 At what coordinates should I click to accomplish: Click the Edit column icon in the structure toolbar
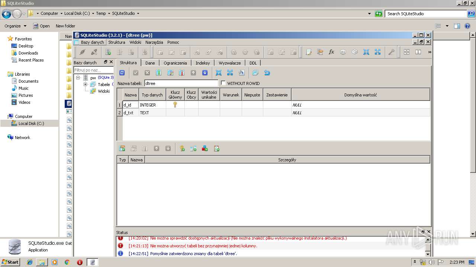(170, 73)
